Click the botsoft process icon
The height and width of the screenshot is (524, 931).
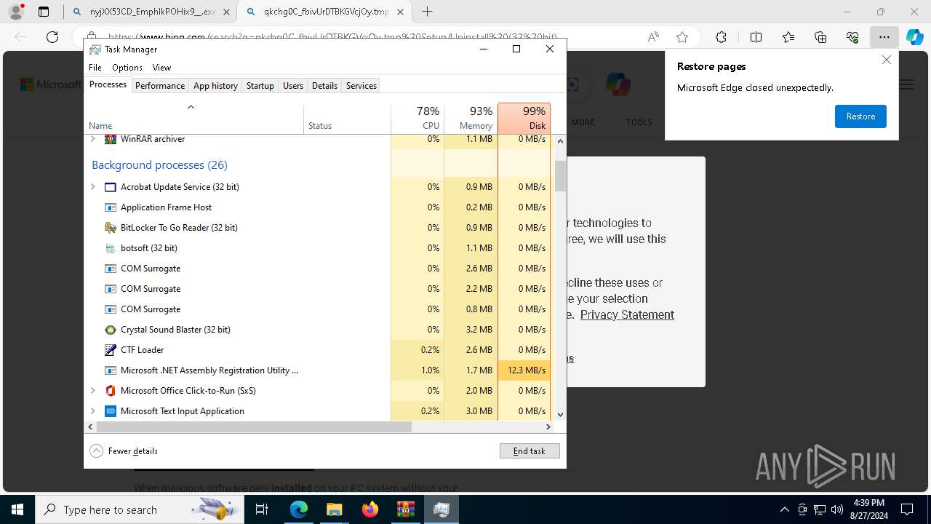point(111,248)
